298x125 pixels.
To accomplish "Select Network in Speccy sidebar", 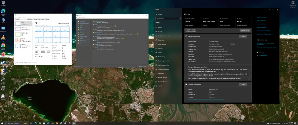I will [x=81, y=43].
